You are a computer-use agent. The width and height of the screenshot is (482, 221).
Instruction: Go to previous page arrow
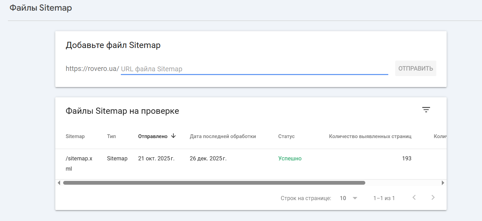pyautogui.click(x=414, y=197)
